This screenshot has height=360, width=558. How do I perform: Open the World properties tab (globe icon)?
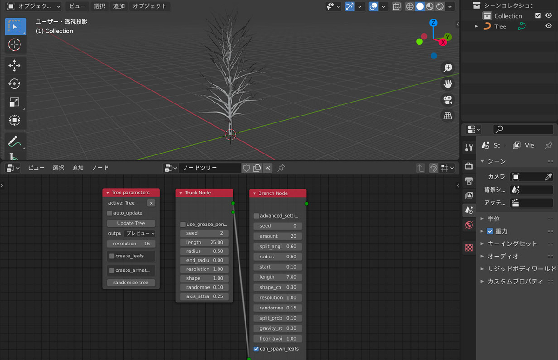(x=469, y=225)
